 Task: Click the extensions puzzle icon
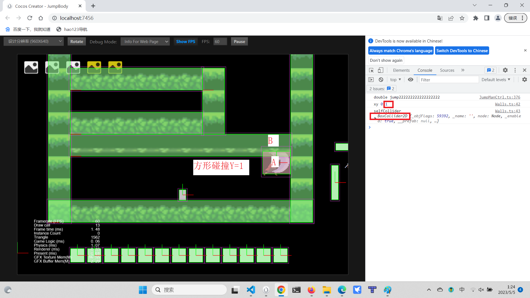pyautogui.click(x=476, y=18)
